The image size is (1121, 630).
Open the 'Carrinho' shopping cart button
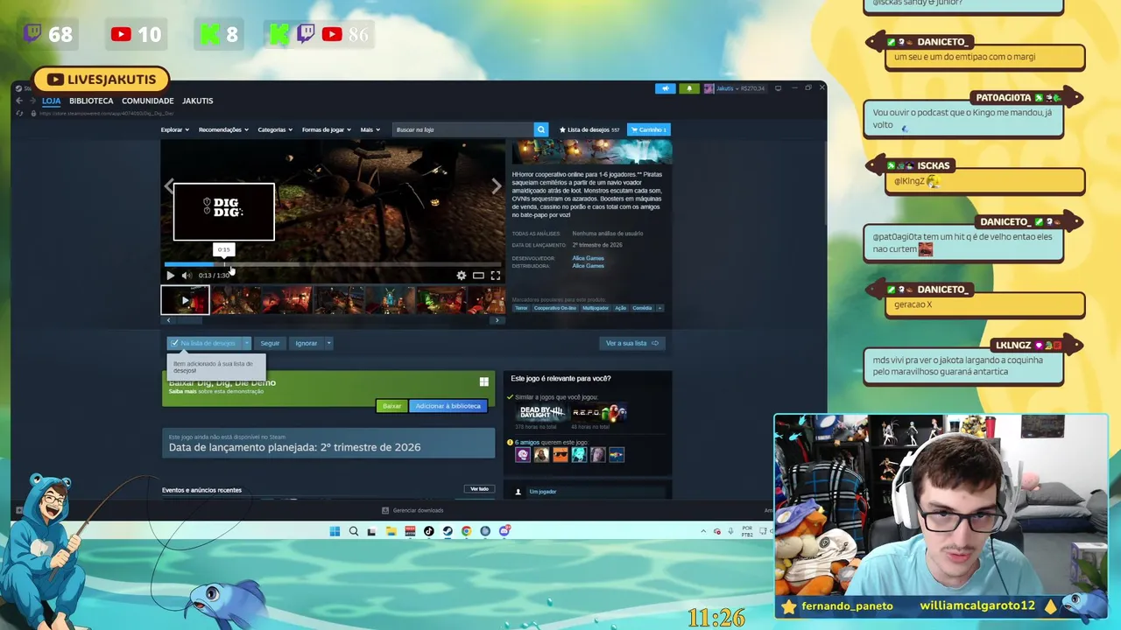point(649,129)
